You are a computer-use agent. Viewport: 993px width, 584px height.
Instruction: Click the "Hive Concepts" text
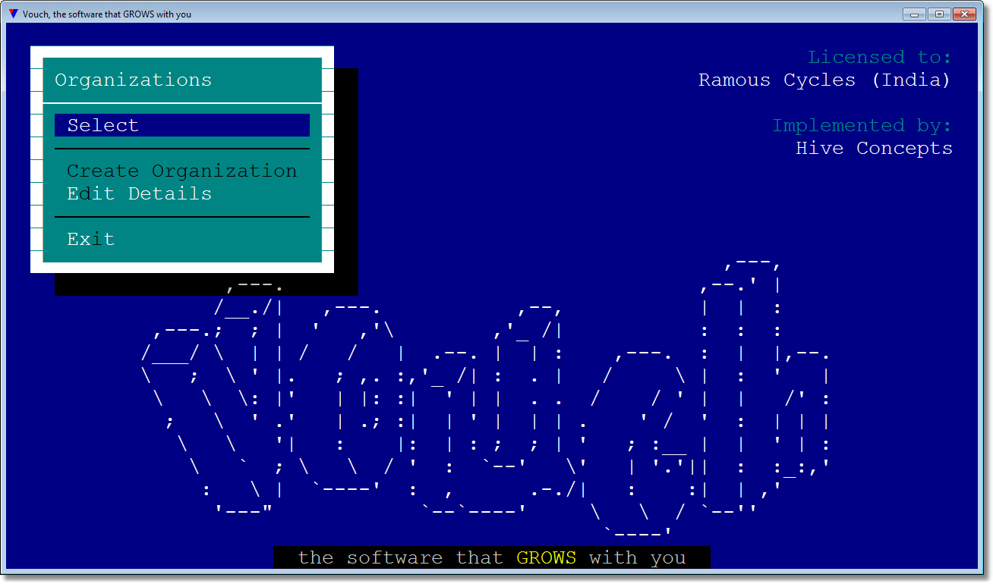874,148
